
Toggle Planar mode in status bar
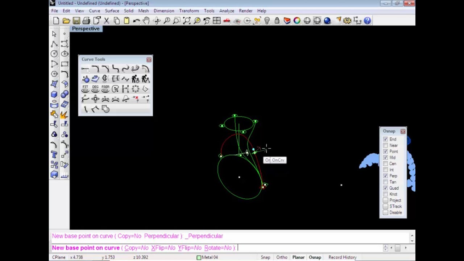[298, 257]
